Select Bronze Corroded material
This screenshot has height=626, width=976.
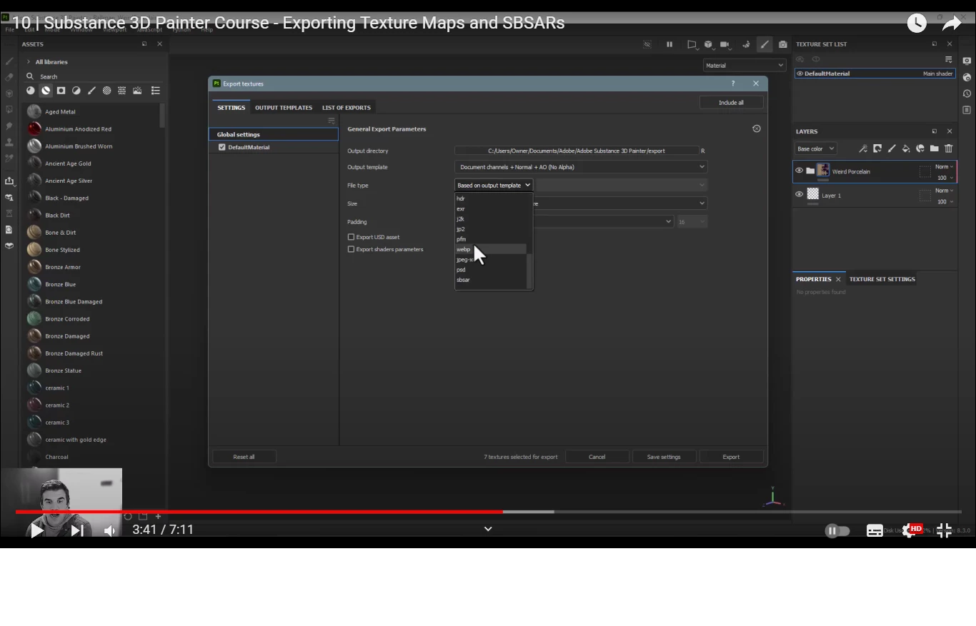click(91, 319)
